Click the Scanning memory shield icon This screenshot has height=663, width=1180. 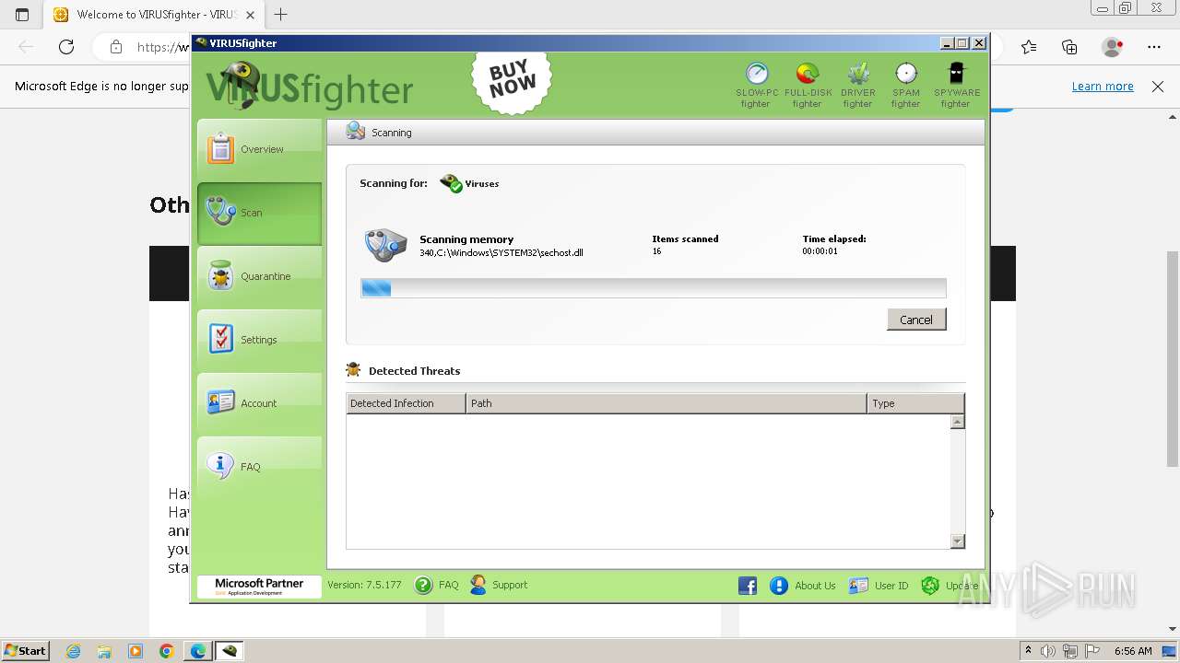[x=385, y=246]
